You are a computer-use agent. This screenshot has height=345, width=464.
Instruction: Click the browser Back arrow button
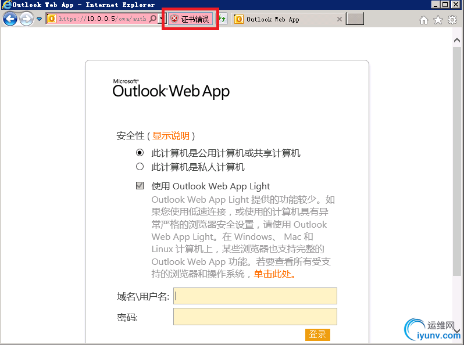[x=10, y=19]
